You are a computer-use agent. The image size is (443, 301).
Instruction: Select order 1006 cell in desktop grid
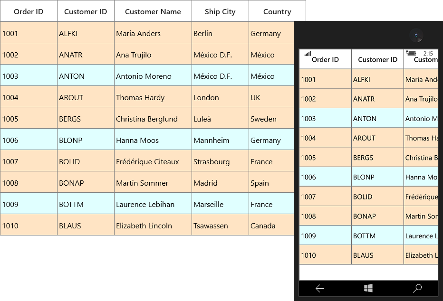pyautogui.click(x=29, y=140)
